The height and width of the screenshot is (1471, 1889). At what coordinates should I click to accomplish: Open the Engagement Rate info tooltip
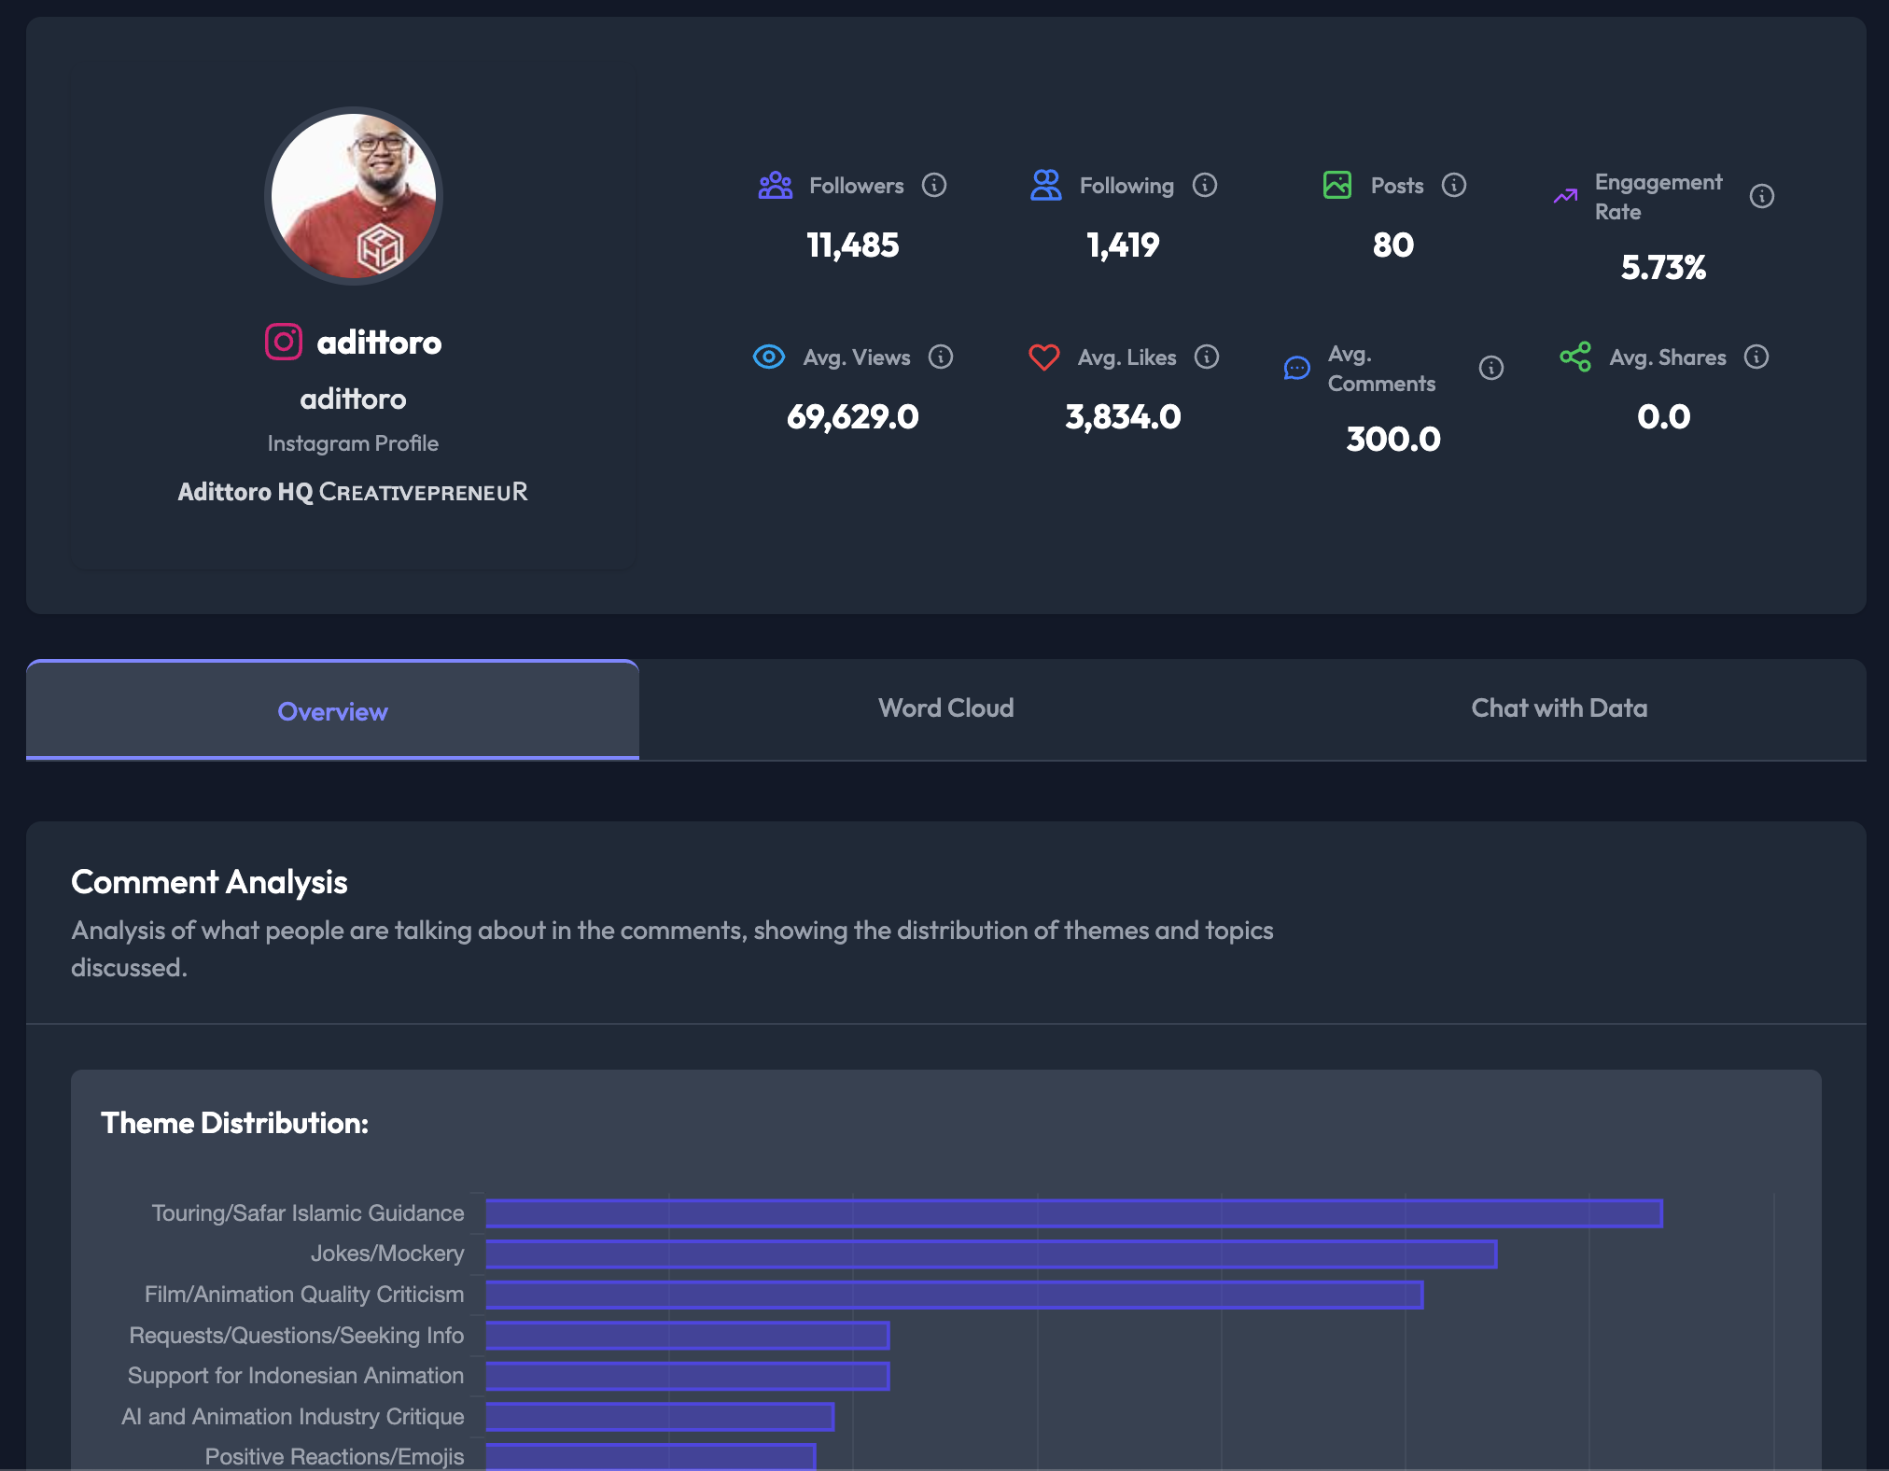[1761, 196]
